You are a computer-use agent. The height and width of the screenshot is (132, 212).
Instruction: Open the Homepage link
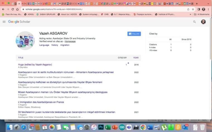pyautogui.click(x=70, y=41)
